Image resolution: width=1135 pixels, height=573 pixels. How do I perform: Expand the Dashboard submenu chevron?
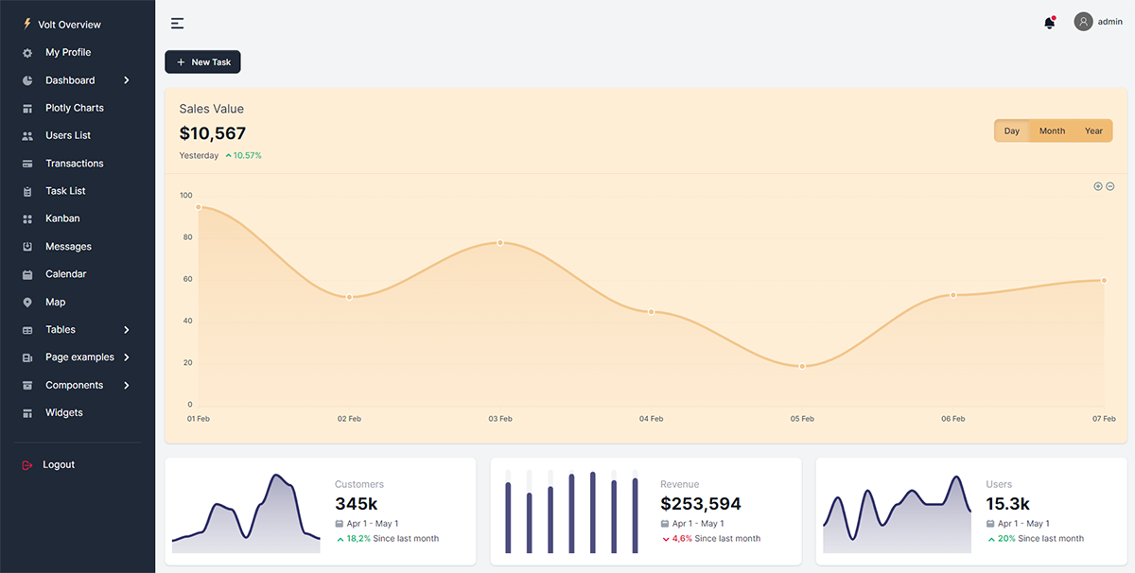coord(127,80)
